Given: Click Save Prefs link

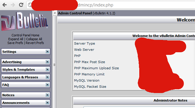Looking at the screenshot, I should [15, 43].
